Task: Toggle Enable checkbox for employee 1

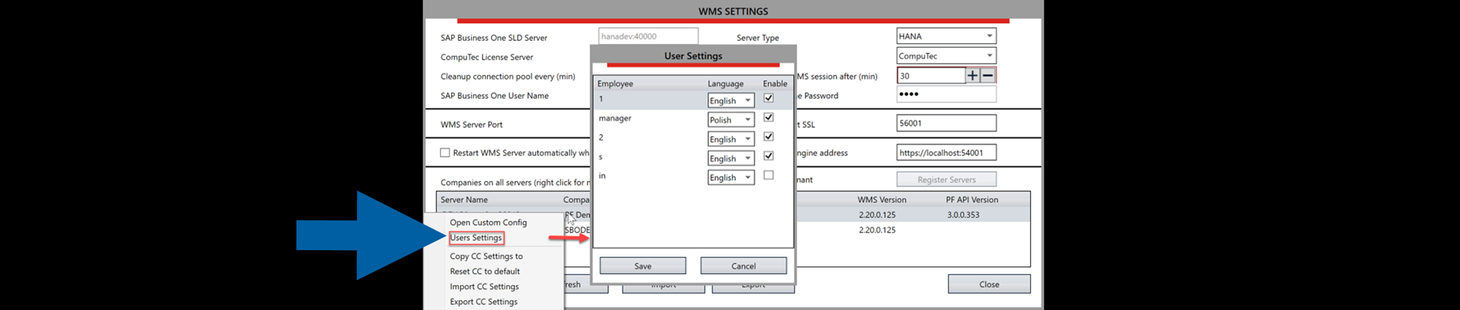Action: coord(768,98)
